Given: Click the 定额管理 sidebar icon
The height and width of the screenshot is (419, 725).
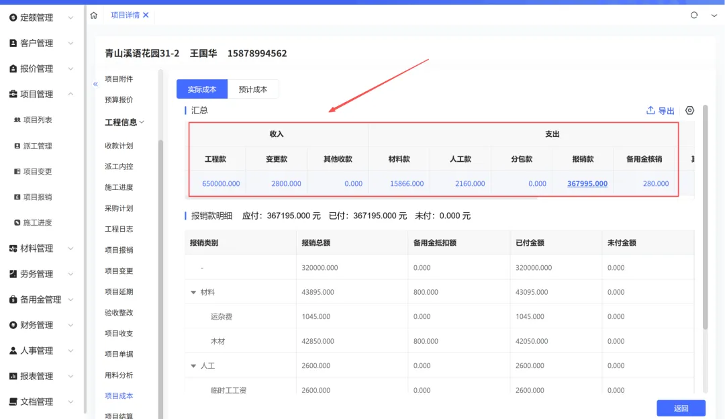Looking at the screenshot, I should (13, 17).
